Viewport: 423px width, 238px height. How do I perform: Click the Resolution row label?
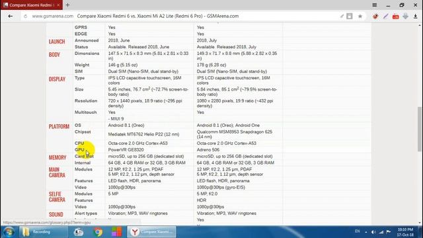(x=86, y=101)
